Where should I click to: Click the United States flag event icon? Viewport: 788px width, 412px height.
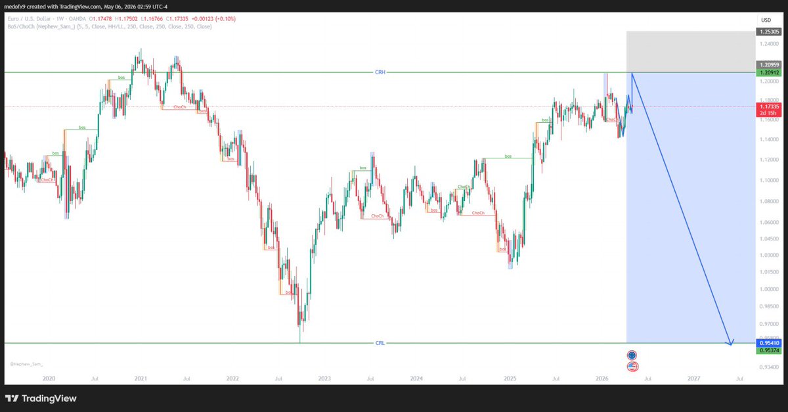632,366
